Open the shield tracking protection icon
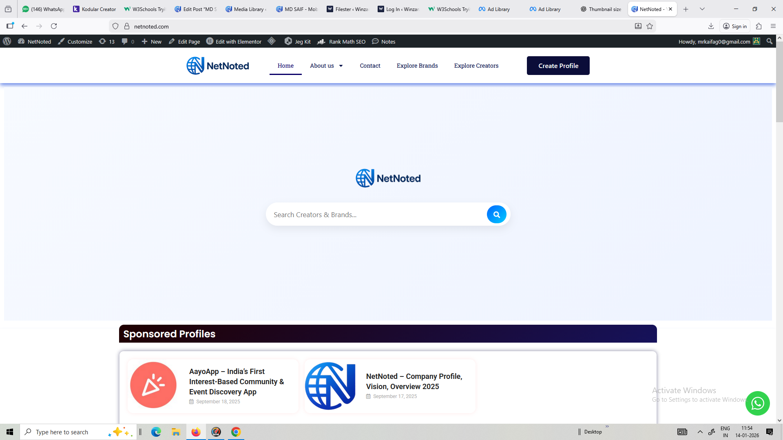 (x=115, y=26)
